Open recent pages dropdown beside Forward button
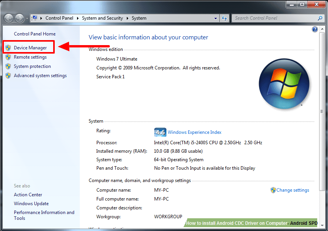The image size is (328, 231). pos(27,19)
